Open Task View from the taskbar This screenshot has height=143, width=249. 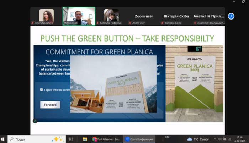pos(71,139)
